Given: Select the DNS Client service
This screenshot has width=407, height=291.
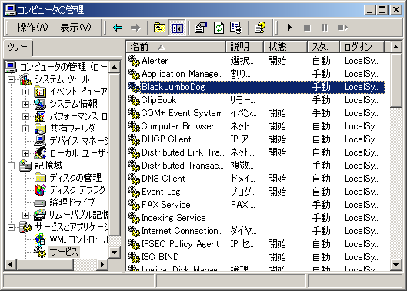Looking at the screenshot, I should pyautogui.click(x=255, y=179).
